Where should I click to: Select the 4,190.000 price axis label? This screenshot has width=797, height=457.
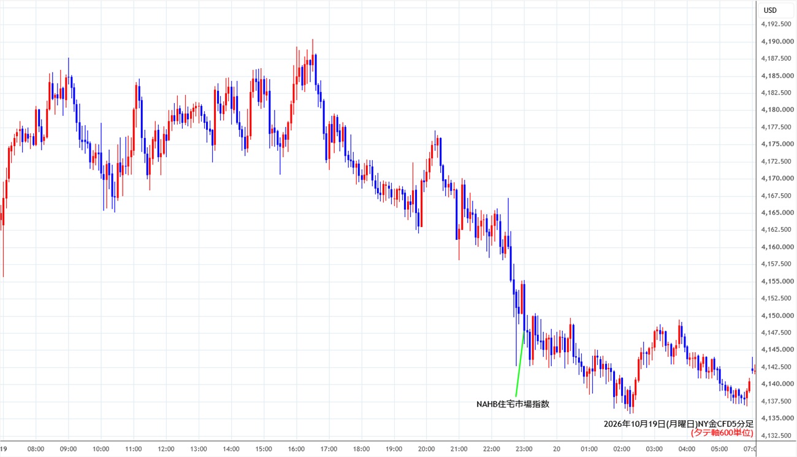coord(777,42)
